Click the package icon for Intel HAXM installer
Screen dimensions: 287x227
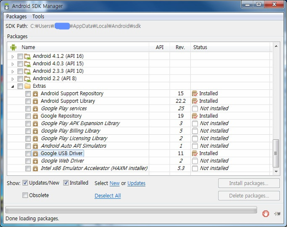tap(35, 169)
